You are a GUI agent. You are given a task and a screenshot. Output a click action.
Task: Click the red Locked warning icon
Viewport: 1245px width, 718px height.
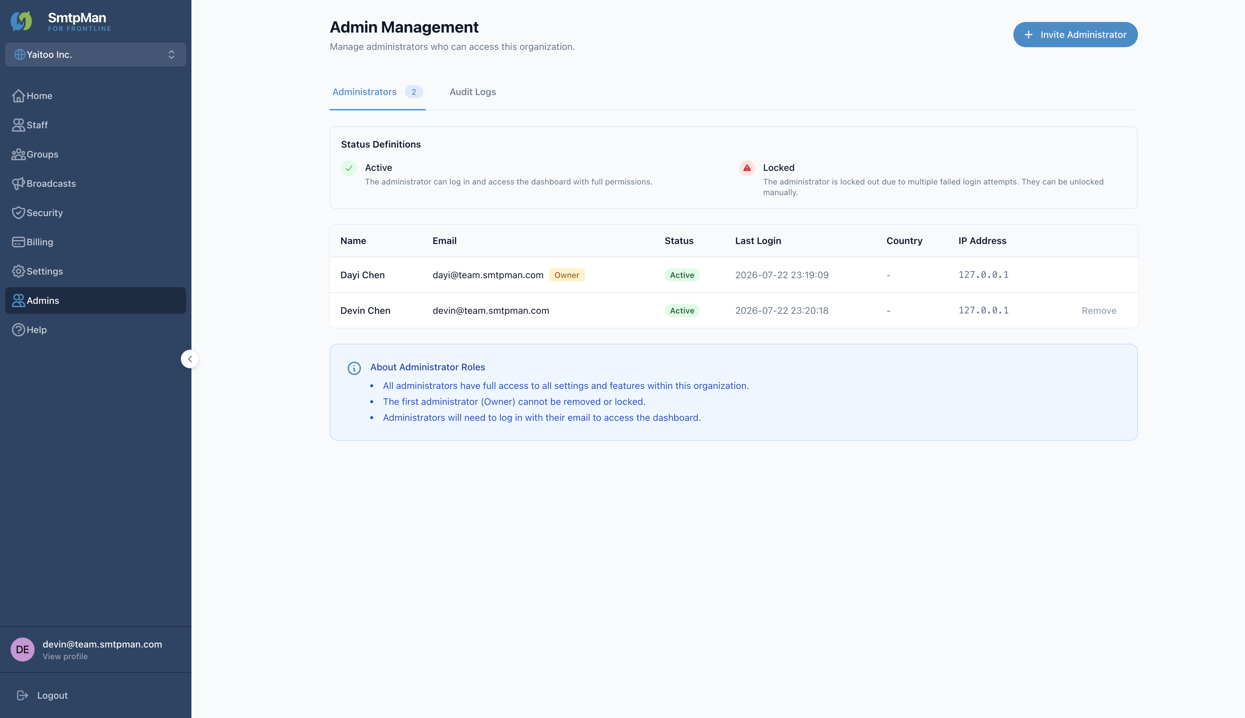point(746,168)
